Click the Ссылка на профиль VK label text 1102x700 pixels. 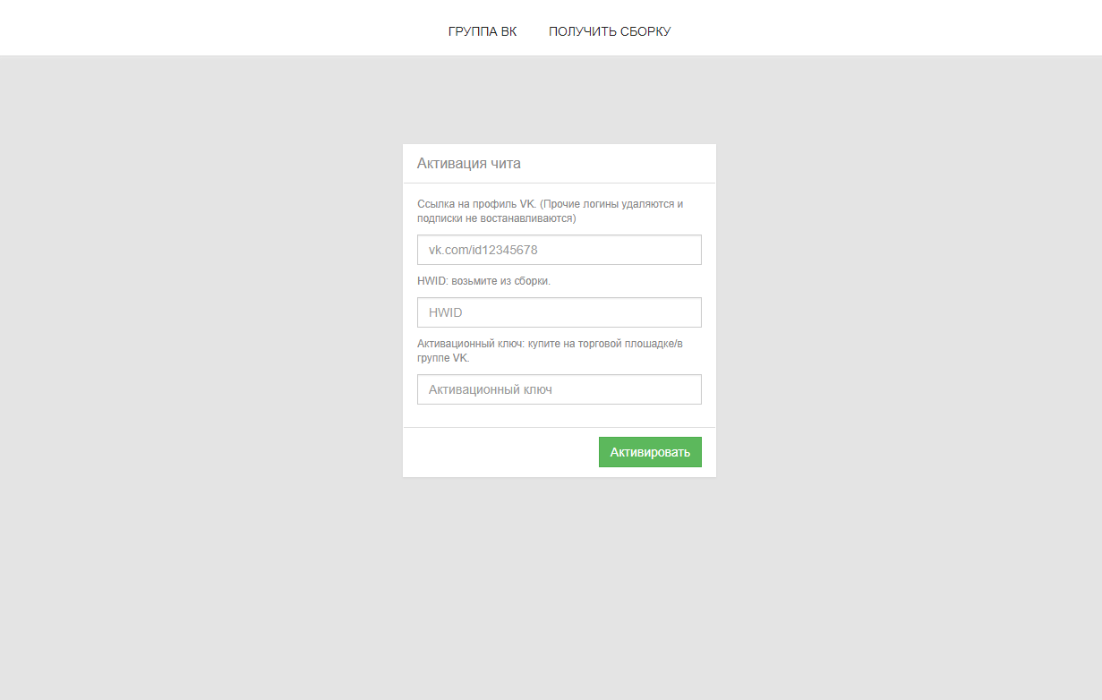[x=551, y=211]
